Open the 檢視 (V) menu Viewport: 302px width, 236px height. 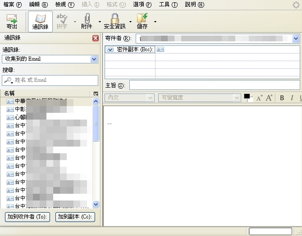65,4
